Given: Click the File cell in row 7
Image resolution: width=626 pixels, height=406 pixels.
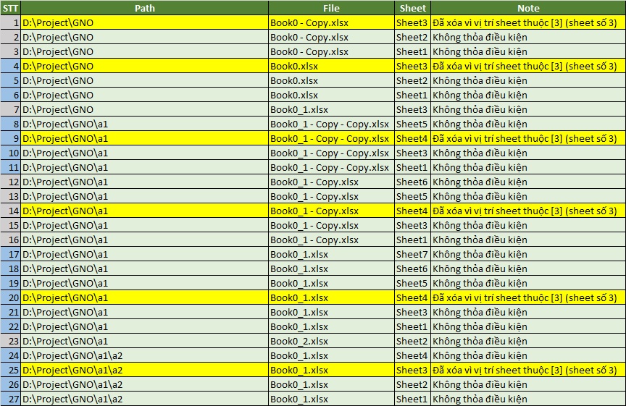Looking at the screenshot, I should click(331, 109).
